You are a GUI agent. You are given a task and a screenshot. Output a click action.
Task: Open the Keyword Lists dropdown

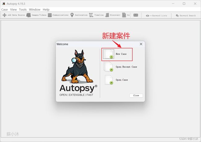pyautogui.click(x=156, y=16)
